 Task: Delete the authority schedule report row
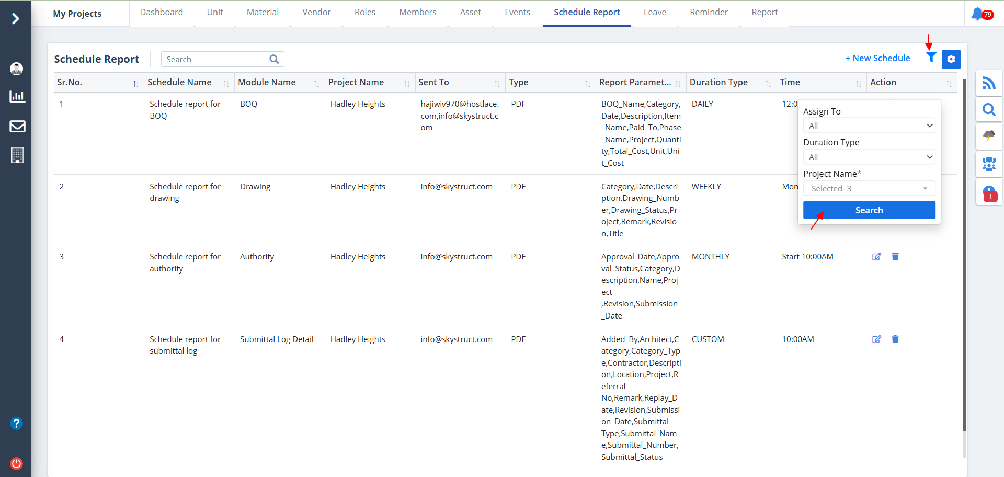tap(895, 257)
